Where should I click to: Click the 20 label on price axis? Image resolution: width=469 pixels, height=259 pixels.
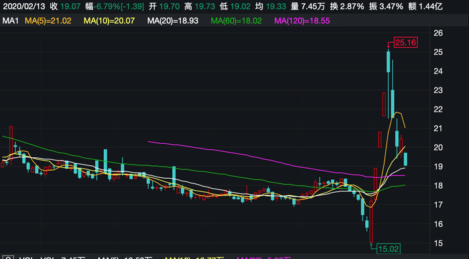point(438,148)
